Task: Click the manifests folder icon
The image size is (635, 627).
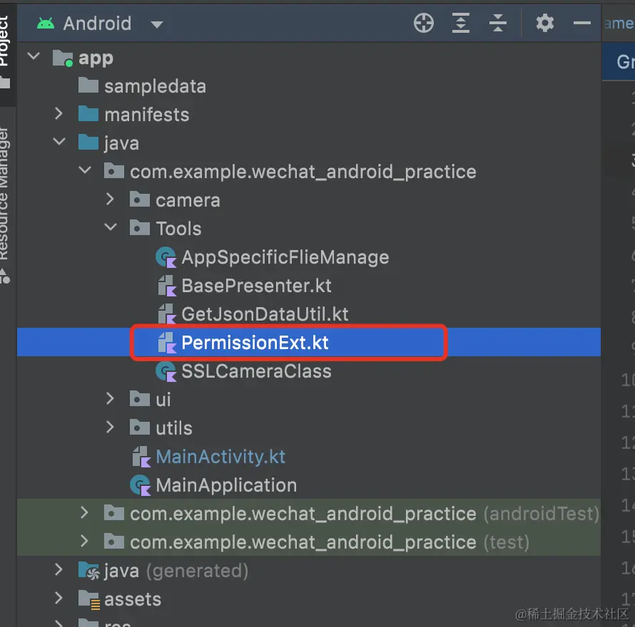Action: click(x=88, y=114)
